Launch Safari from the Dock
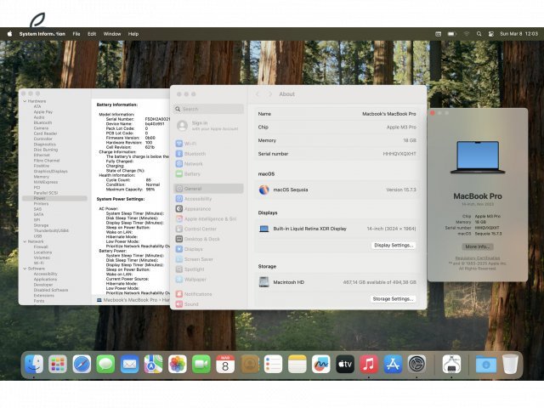Screen dimensions: 544x408 (82, 364)
